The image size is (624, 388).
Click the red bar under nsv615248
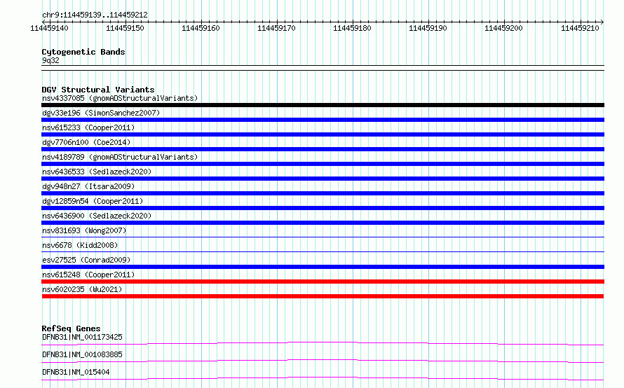click(323, 282)
